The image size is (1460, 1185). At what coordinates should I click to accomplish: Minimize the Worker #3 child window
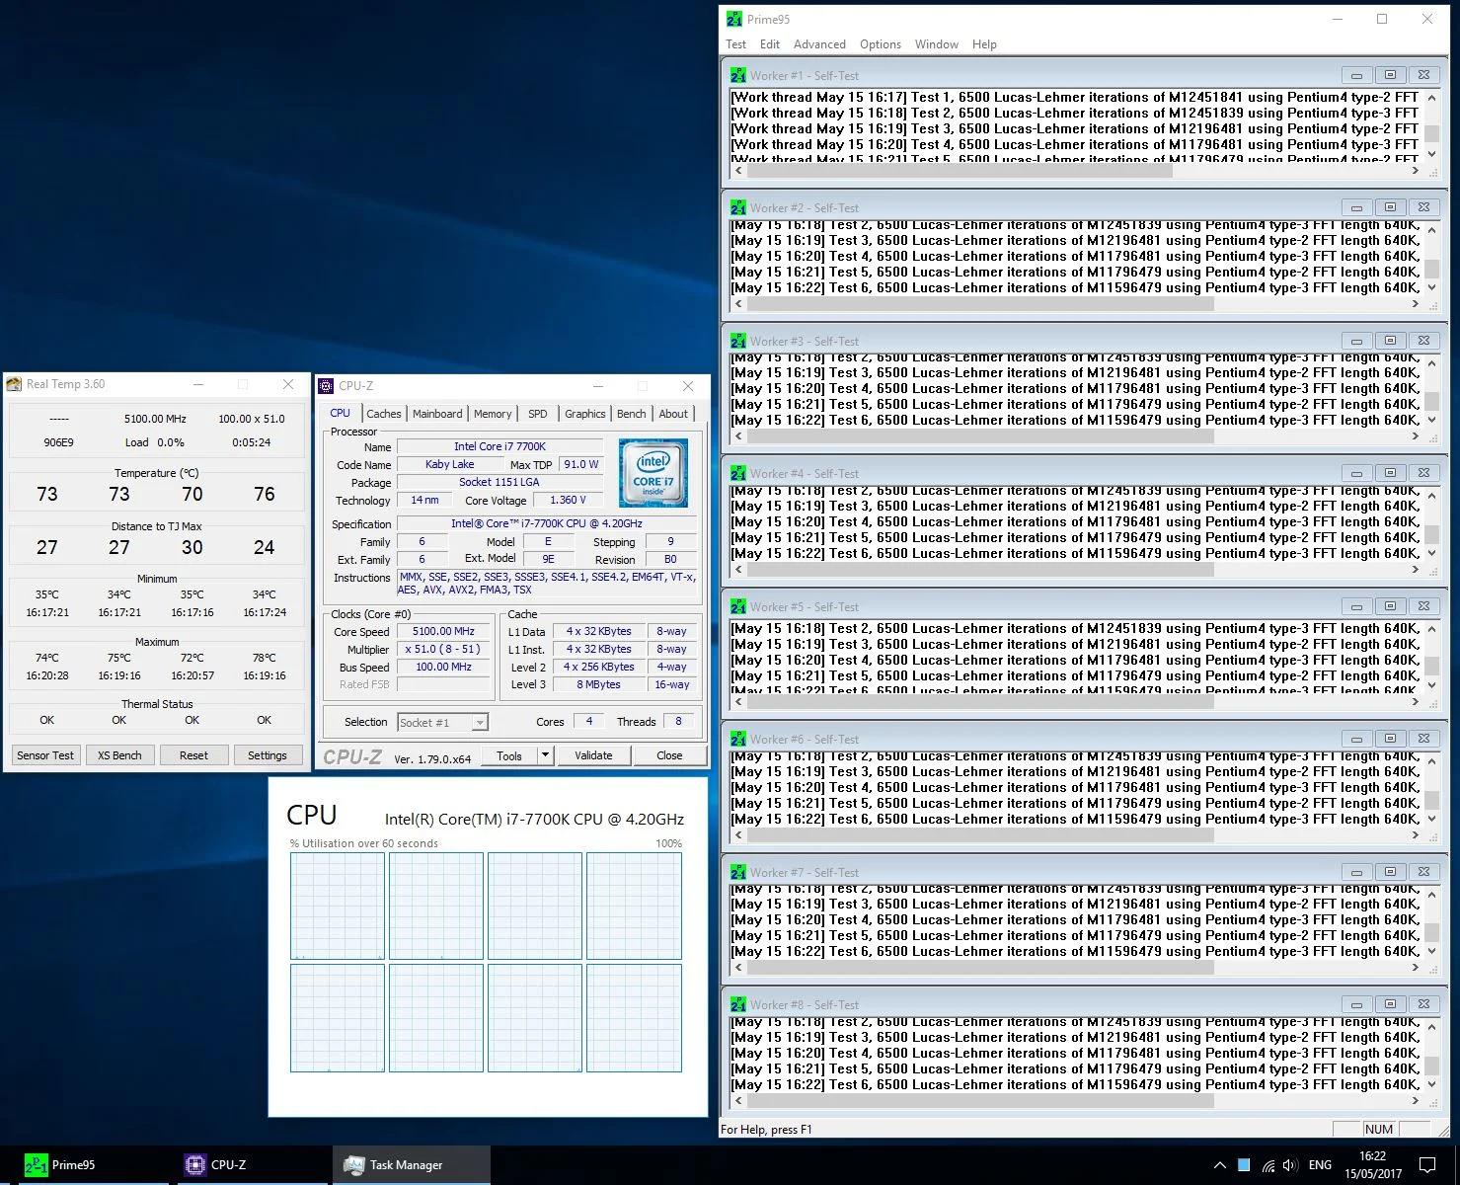(x=1356, y=341)
